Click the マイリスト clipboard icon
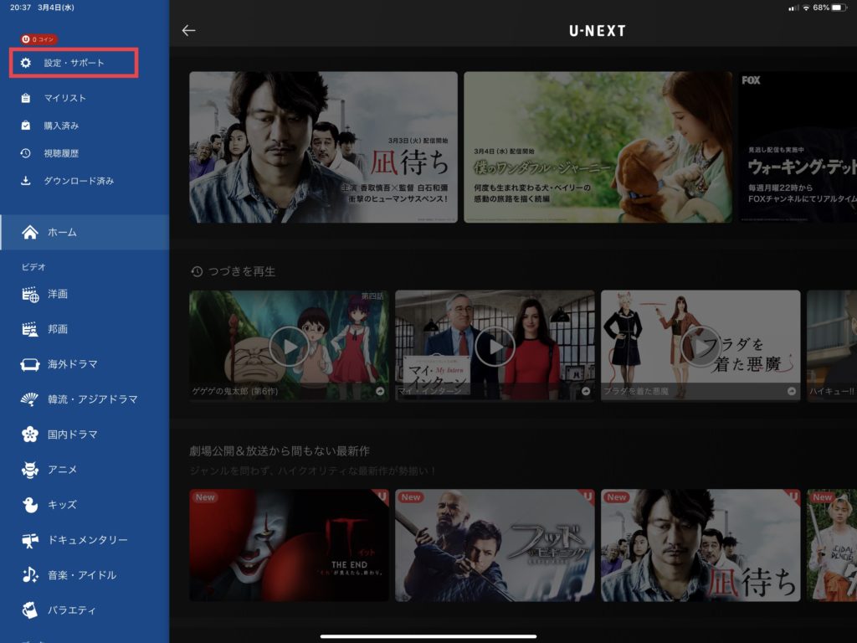 (26, 98)
